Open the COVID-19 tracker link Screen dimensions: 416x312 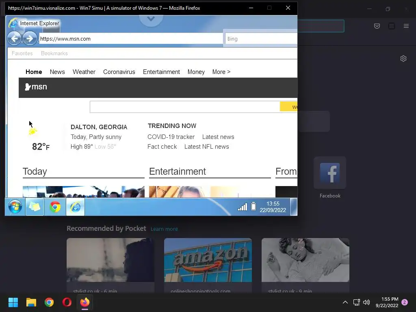171,137
